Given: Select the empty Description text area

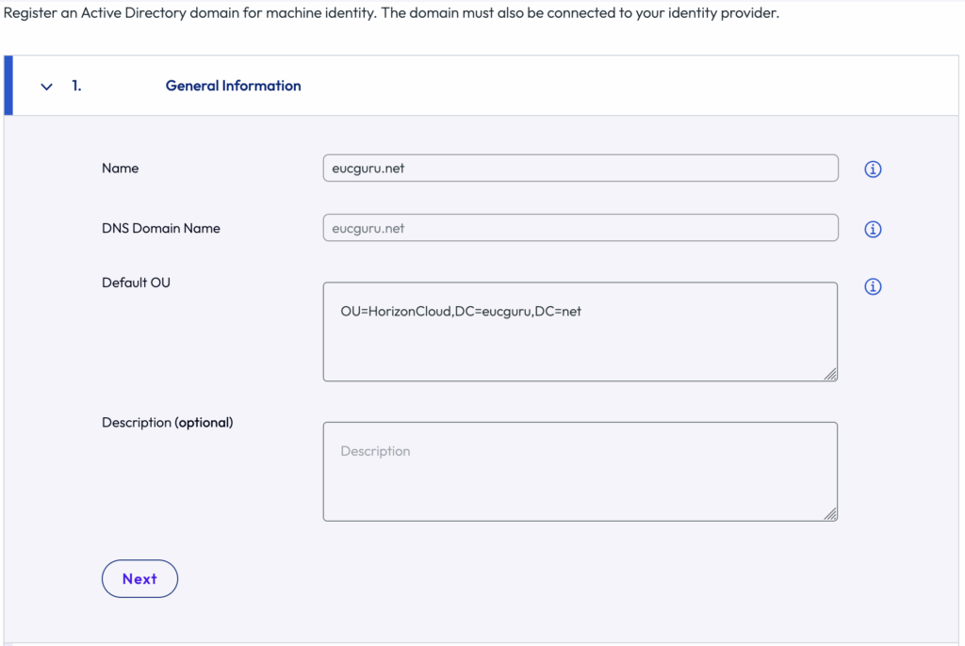Looking at the screenshot, I should [x=580, y=471].
